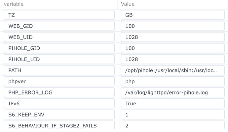This screenshot has width=228, height=132.
Task: Click the PATH variable name field
Action: [x=59, y=70]
